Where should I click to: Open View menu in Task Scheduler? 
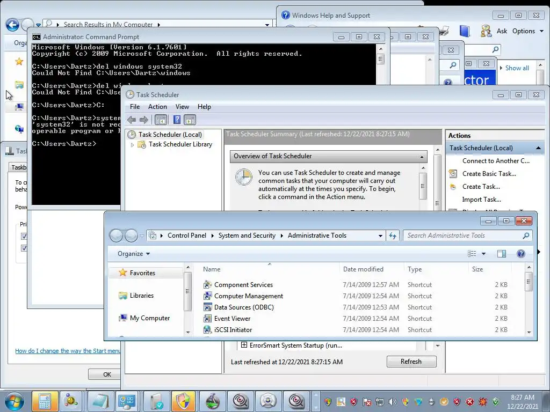[182, 107]
